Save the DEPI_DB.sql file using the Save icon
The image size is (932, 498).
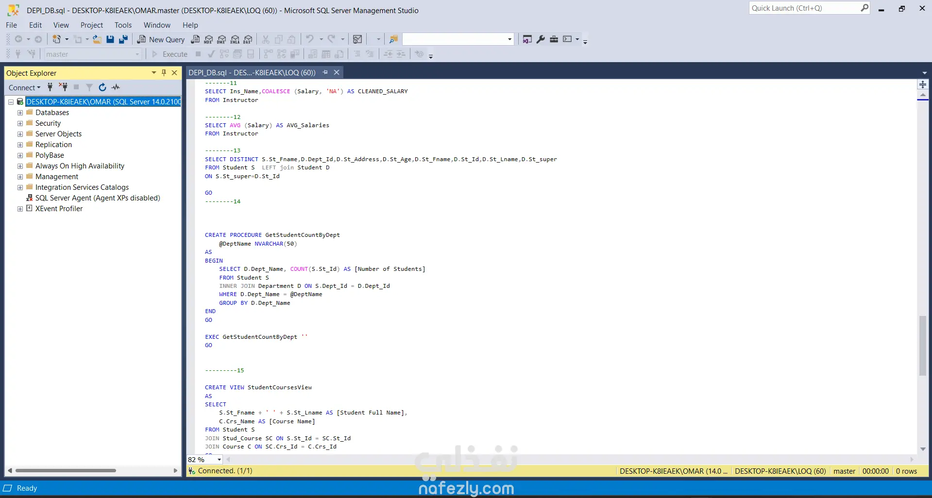click(110, 39)
